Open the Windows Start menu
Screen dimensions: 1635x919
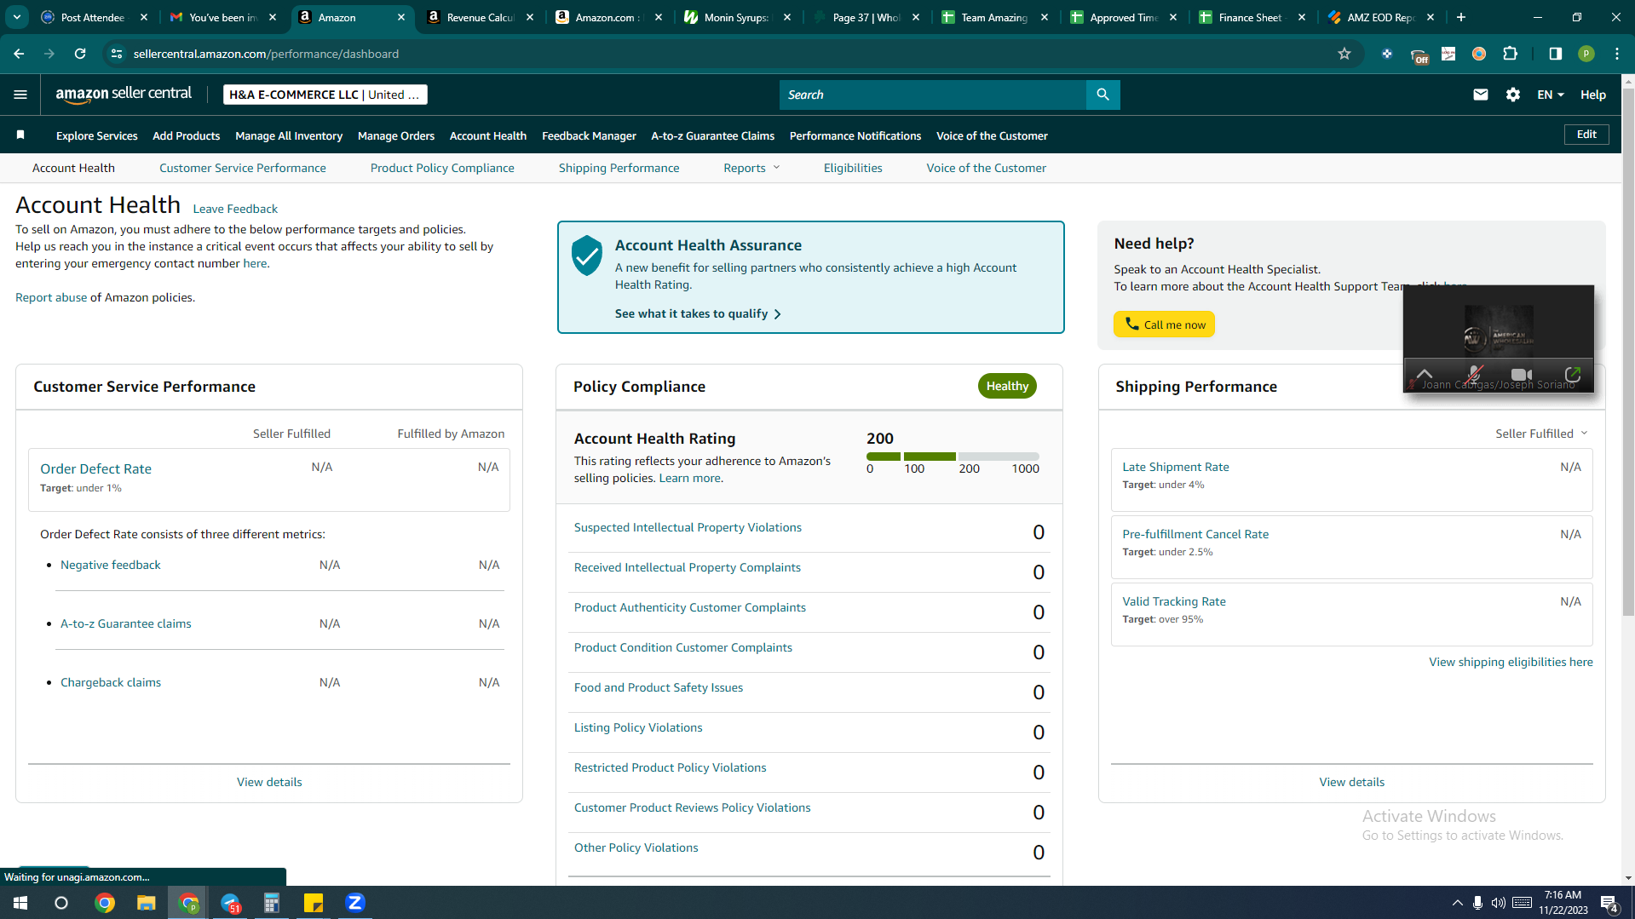(20, 903)
